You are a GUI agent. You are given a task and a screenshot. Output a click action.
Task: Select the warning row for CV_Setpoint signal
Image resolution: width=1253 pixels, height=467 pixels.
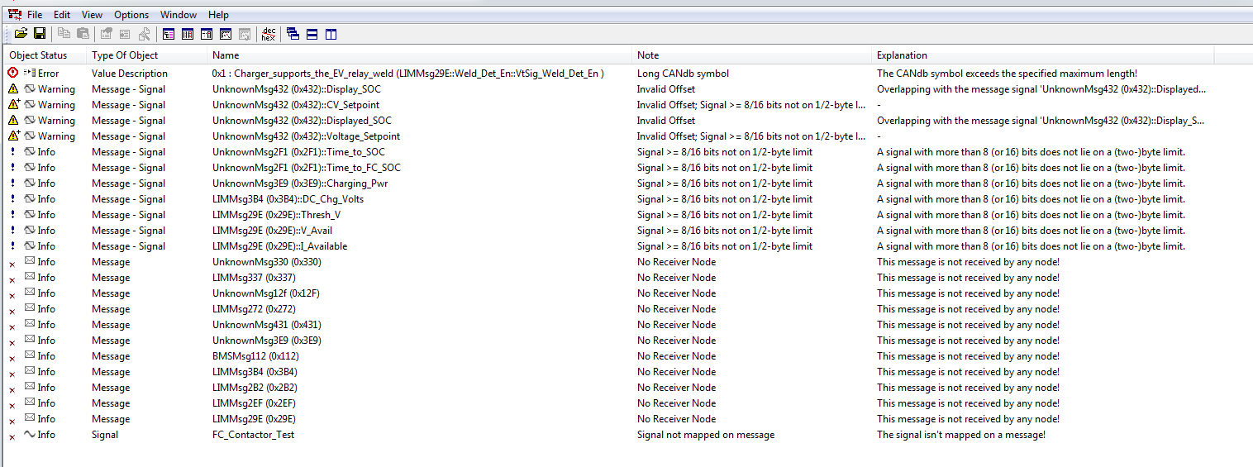pyautogui.click(x=296, y=105)
